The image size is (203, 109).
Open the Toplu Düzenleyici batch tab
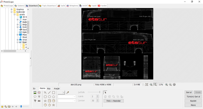(48, 6)
